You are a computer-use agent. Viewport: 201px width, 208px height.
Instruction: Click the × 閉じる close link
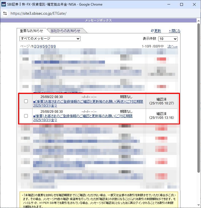click(x=174, y=31)
